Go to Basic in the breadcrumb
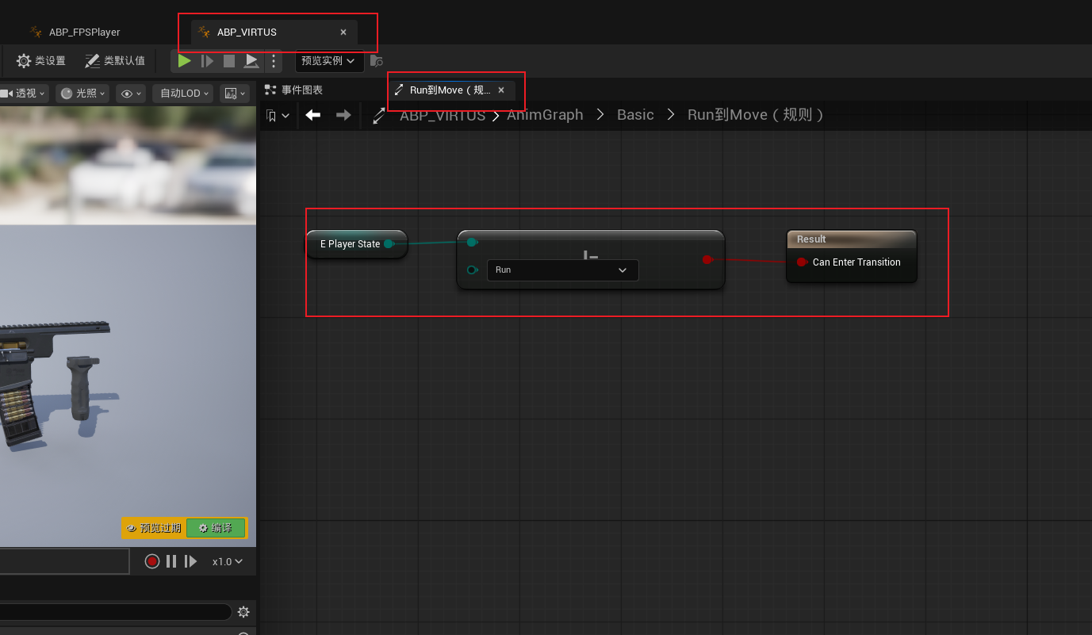The height and width of the screenshot is (635, 1092). tap(635, 115)
